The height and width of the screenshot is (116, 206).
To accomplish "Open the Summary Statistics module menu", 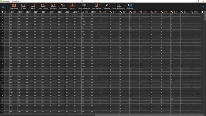I will [x=119, y=6].
